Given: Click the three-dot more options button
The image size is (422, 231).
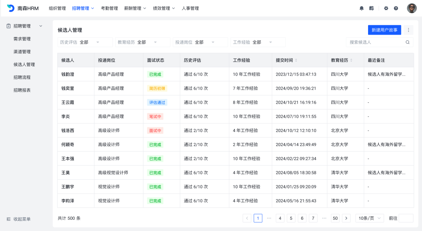Looking at the screenshot, I should [408, 30].
